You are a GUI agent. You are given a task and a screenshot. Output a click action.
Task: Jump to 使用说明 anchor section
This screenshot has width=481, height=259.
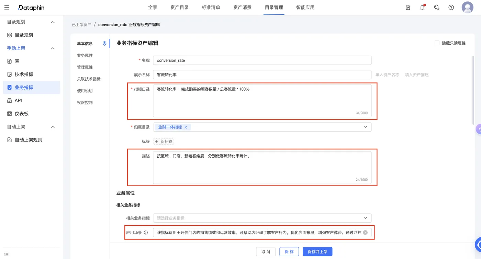pos(85,91)
